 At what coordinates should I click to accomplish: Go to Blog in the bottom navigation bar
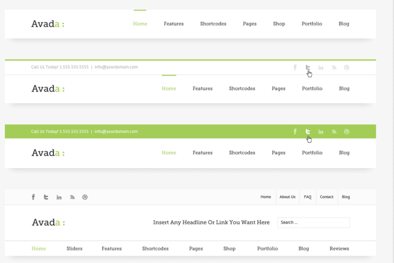pos(304,248)
